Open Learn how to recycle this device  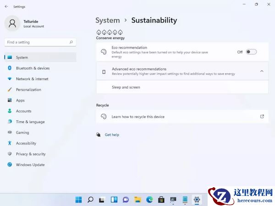point(182,117)
